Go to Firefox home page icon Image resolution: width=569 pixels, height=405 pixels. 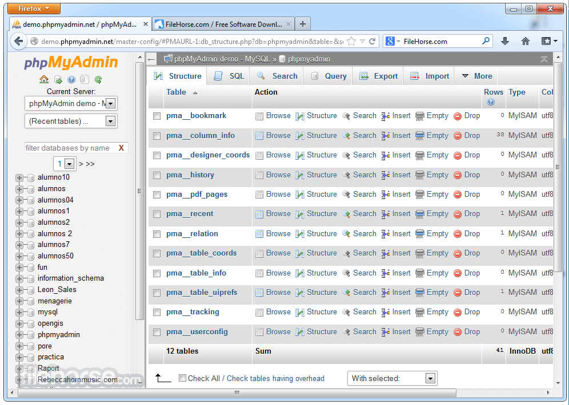pos(526,41)
